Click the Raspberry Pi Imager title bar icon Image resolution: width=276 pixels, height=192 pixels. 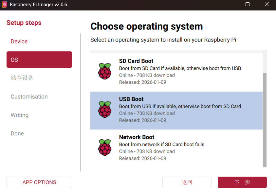pyautogui.click(x=5, y=5)
